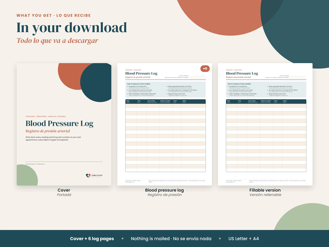This screenshot has height=247, width=329.
Task: Click the 'Portada' caption
Action: [64, 195]
